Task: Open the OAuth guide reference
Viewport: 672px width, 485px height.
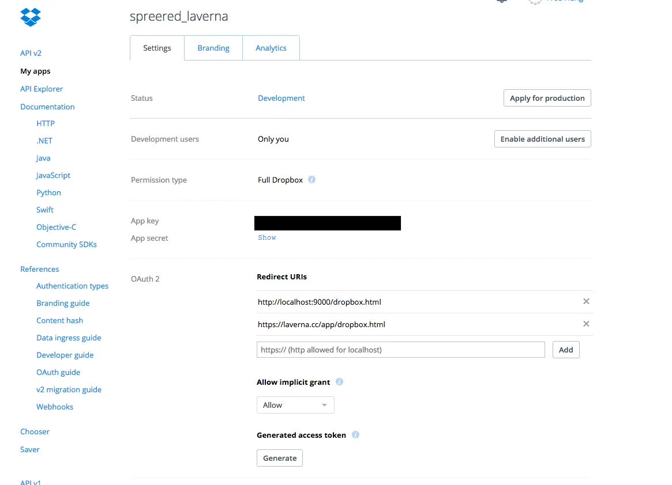Action: pyautogui.click(x=58, y=372)
